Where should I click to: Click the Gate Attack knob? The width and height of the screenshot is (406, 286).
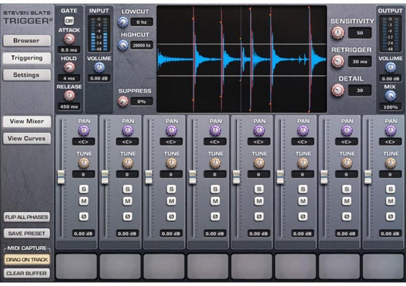coord(69,39)
